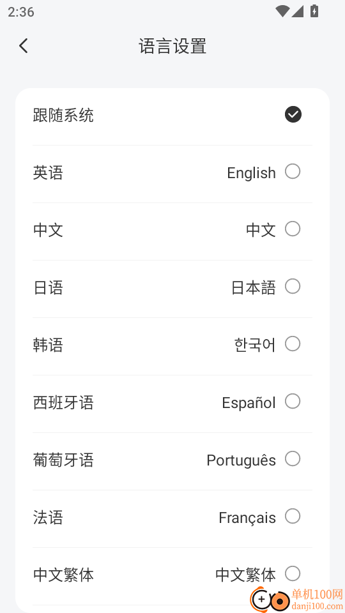Click the danji100 watermark logo icon
The height and width of the screenshot is (613, 345).
[270, 600]
